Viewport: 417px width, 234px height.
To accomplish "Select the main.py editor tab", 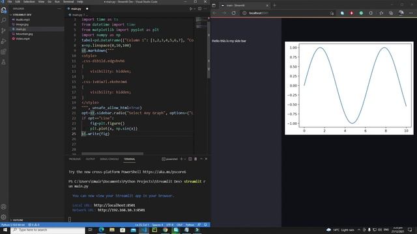I will [76, 8].
